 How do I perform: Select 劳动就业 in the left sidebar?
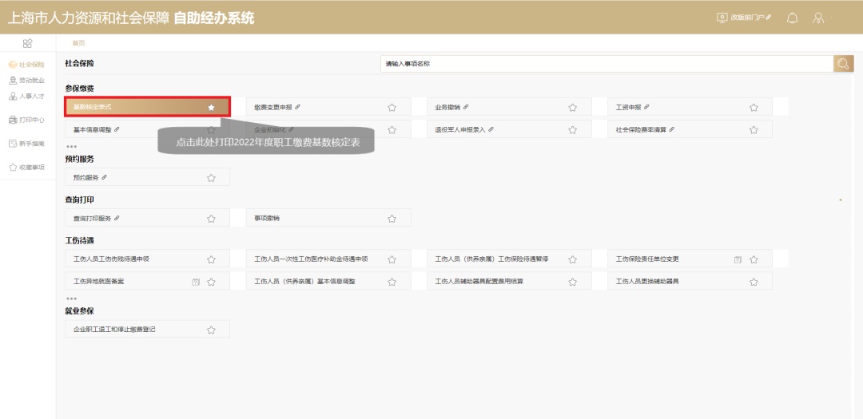27,81
